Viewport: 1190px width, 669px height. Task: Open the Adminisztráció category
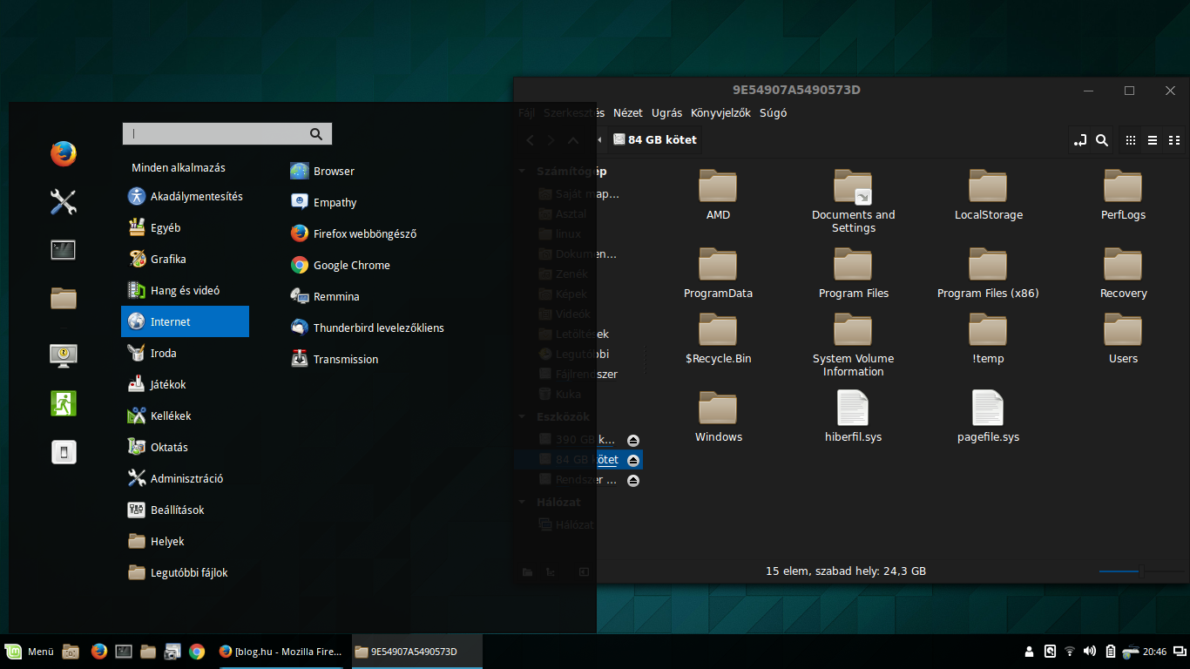click(x=185, y=478)
